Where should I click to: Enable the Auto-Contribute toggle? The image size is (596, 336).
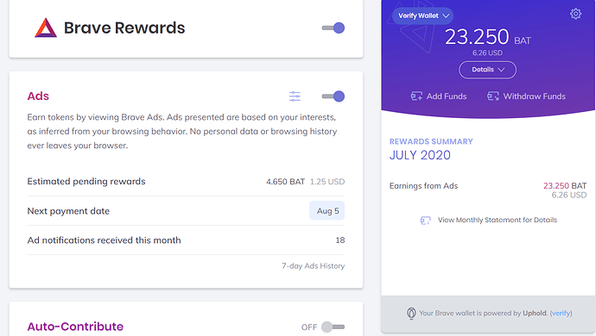[x=333, y=327]
